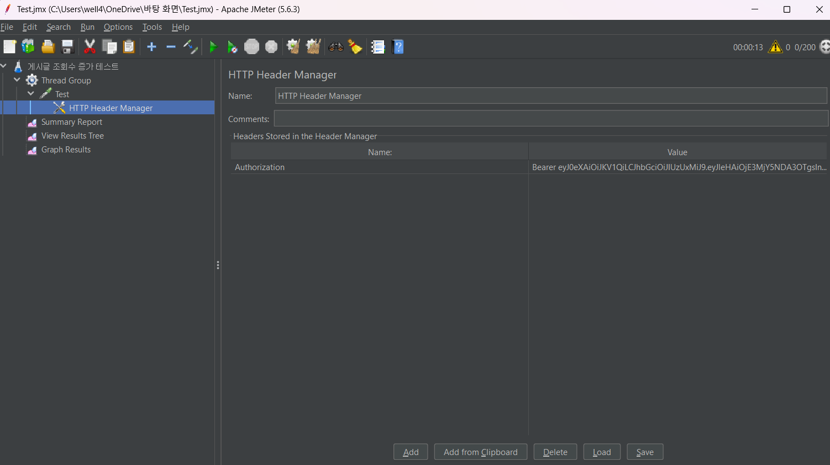The image size is (830, 465).
Task: Collapse all nodes with the minus icon
Action: click(171, 47)
